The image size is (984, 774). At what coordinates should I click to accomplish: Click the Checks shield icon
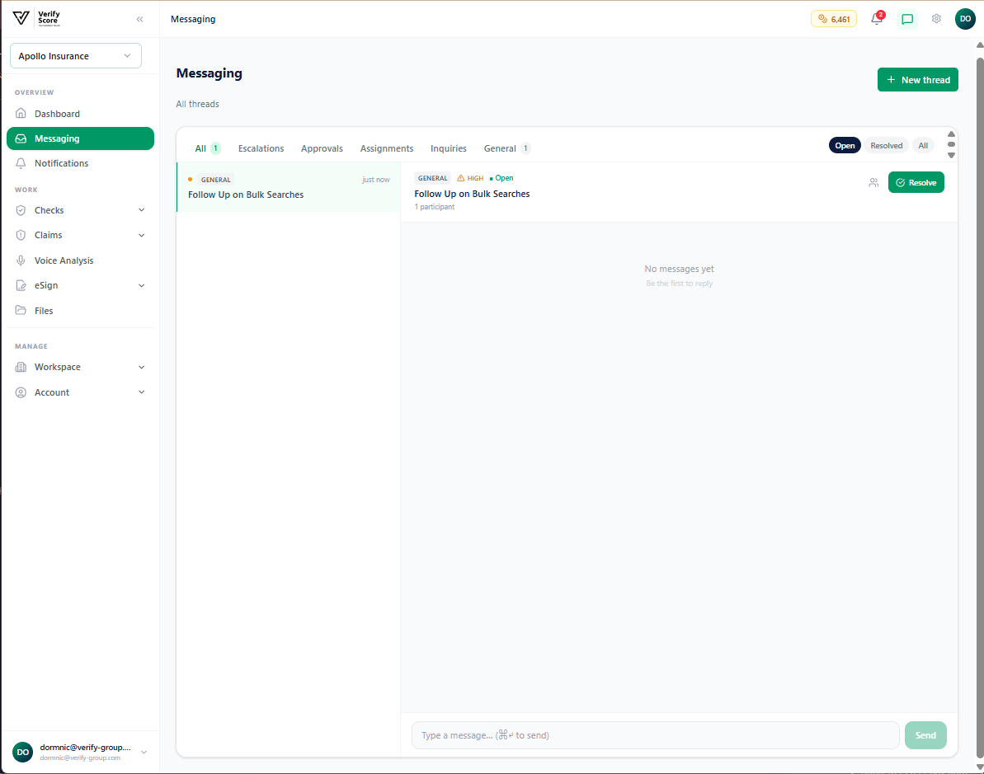(21, 210)
